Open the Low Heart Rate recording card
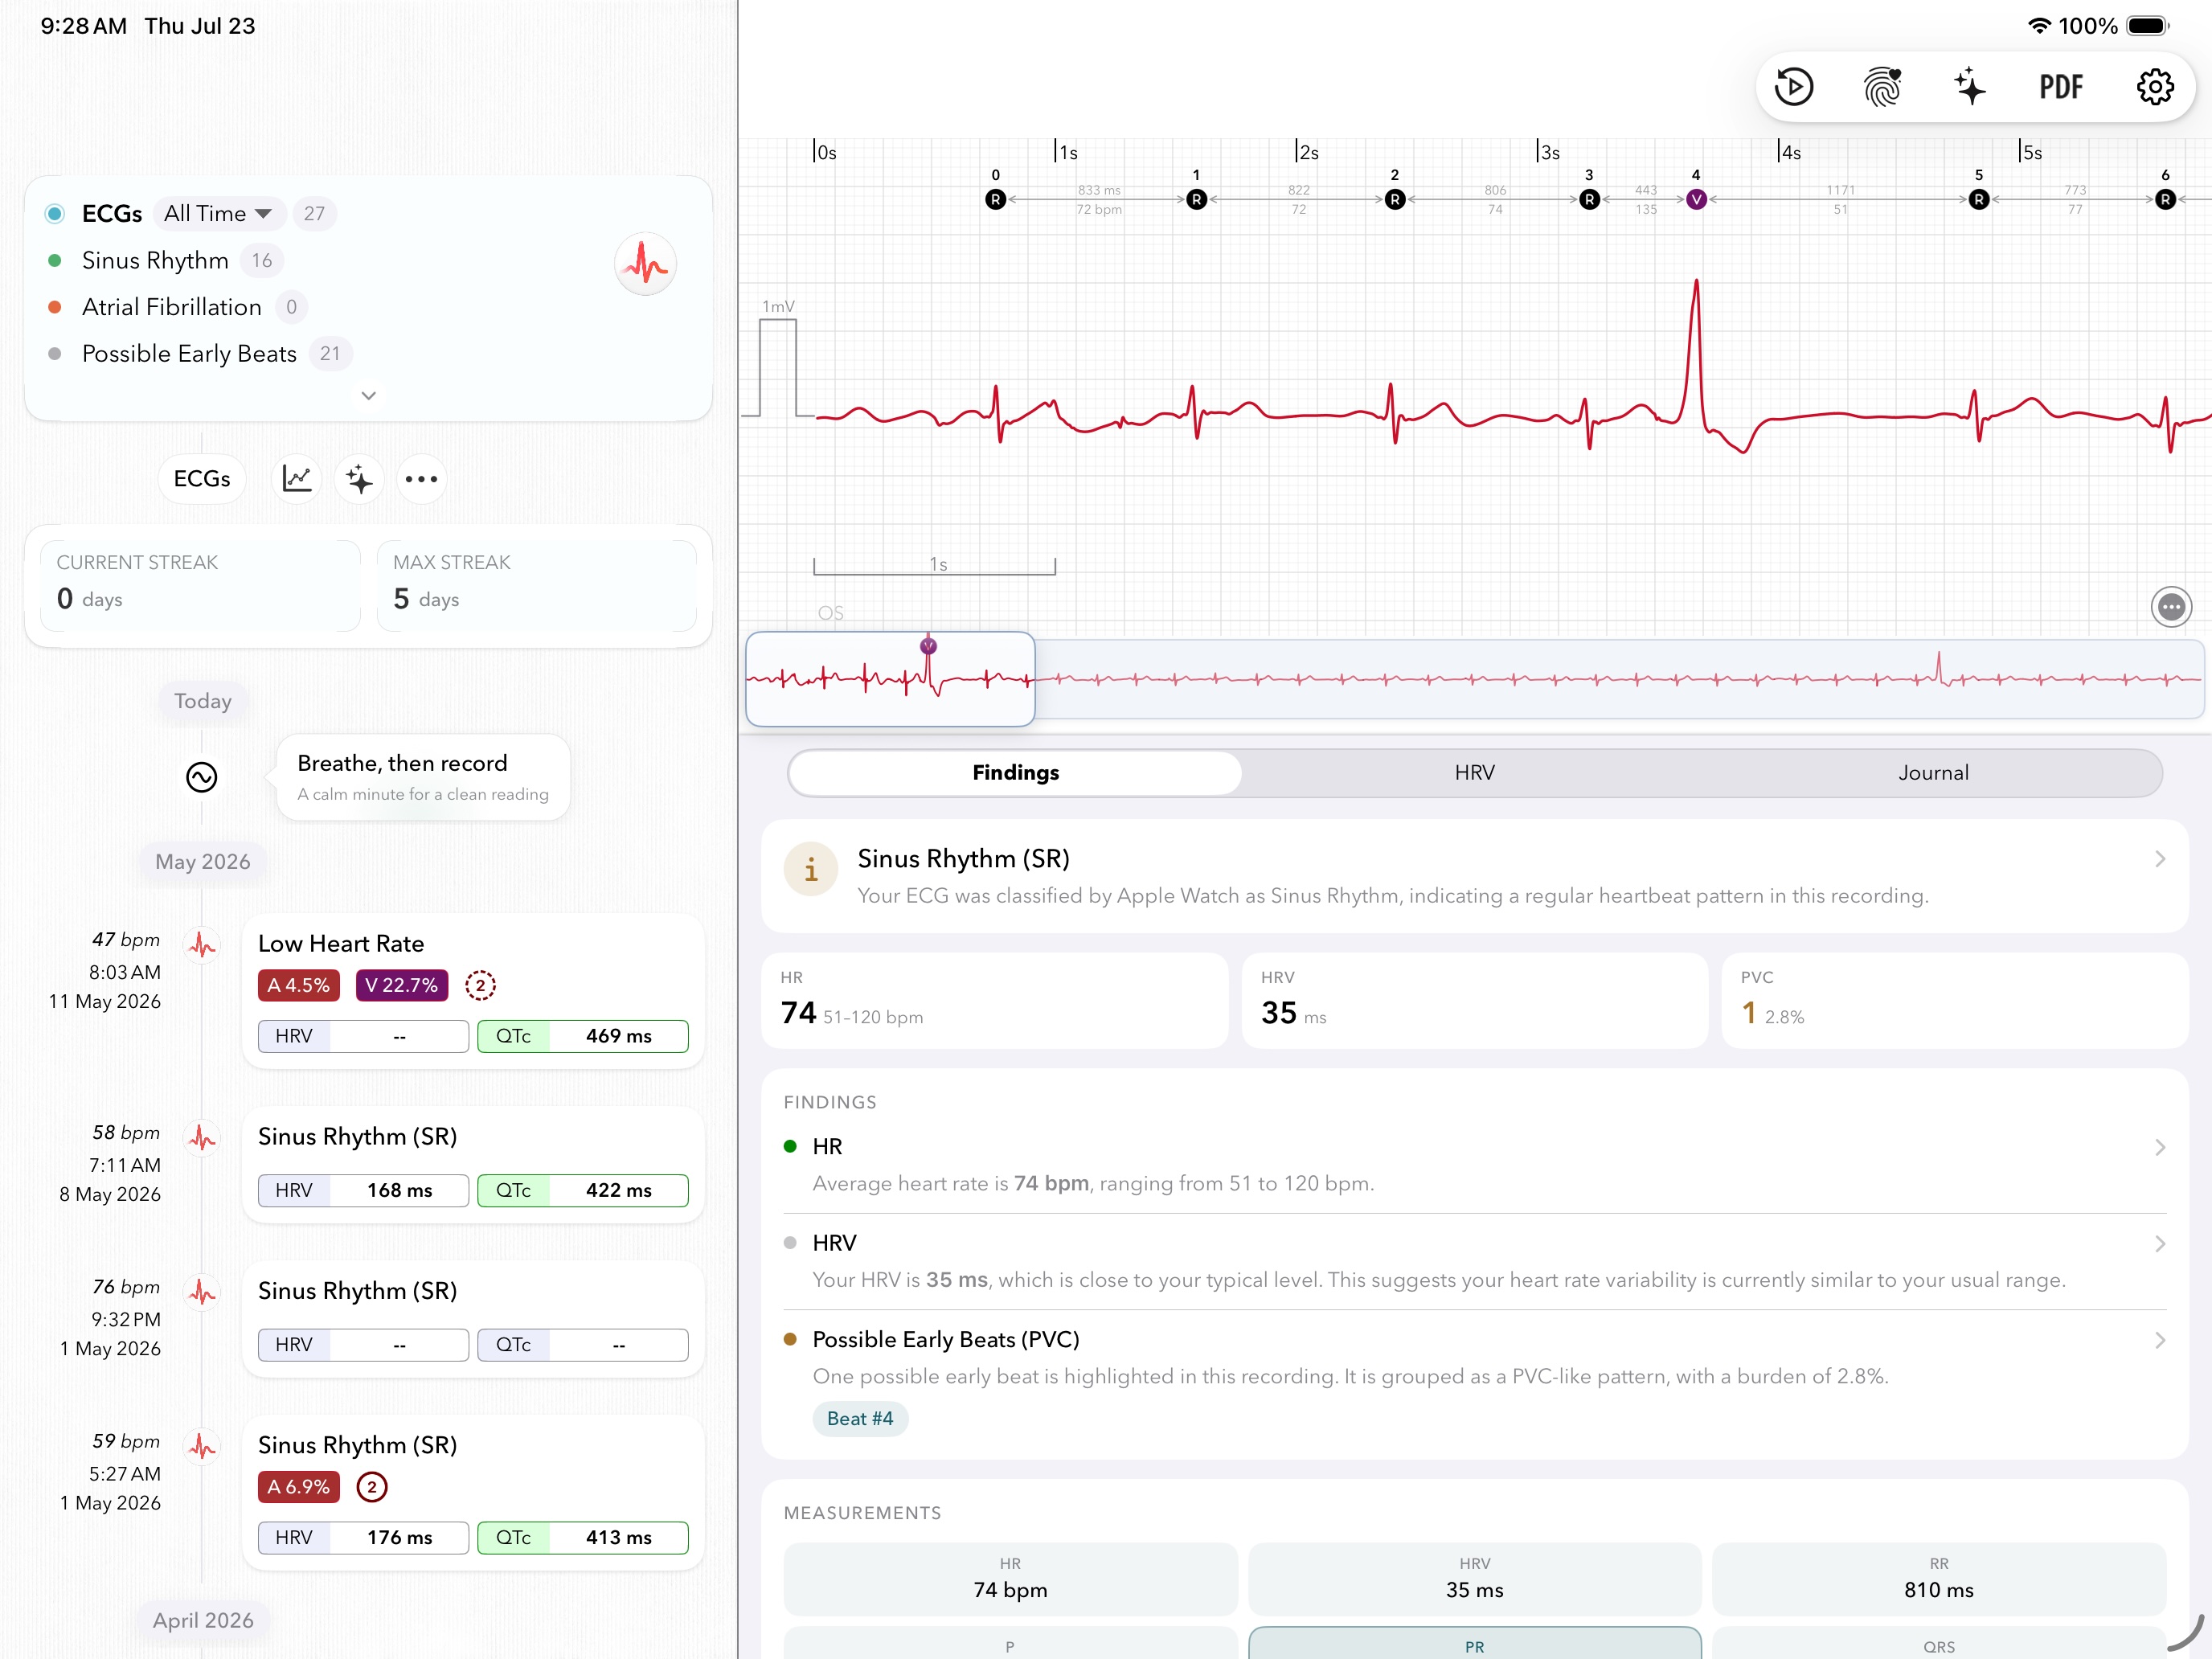This screenshot has height=1659, width=2212. click(x=473, y=991)
